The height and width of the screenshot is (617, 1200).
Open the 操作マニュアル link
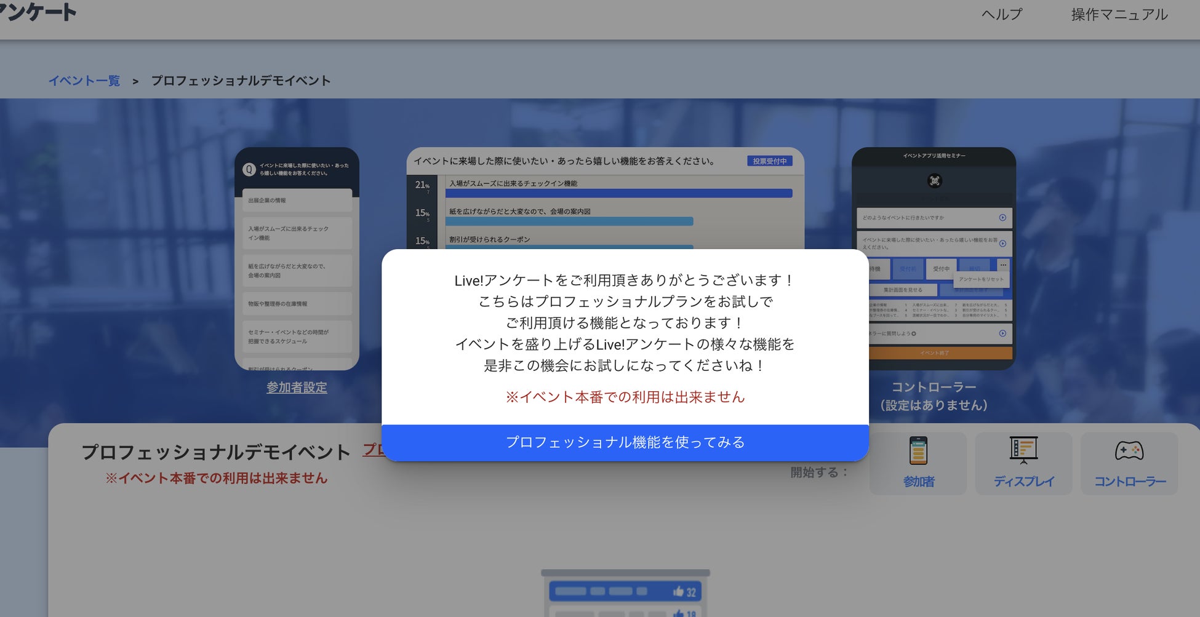(x=1119, y=14)
